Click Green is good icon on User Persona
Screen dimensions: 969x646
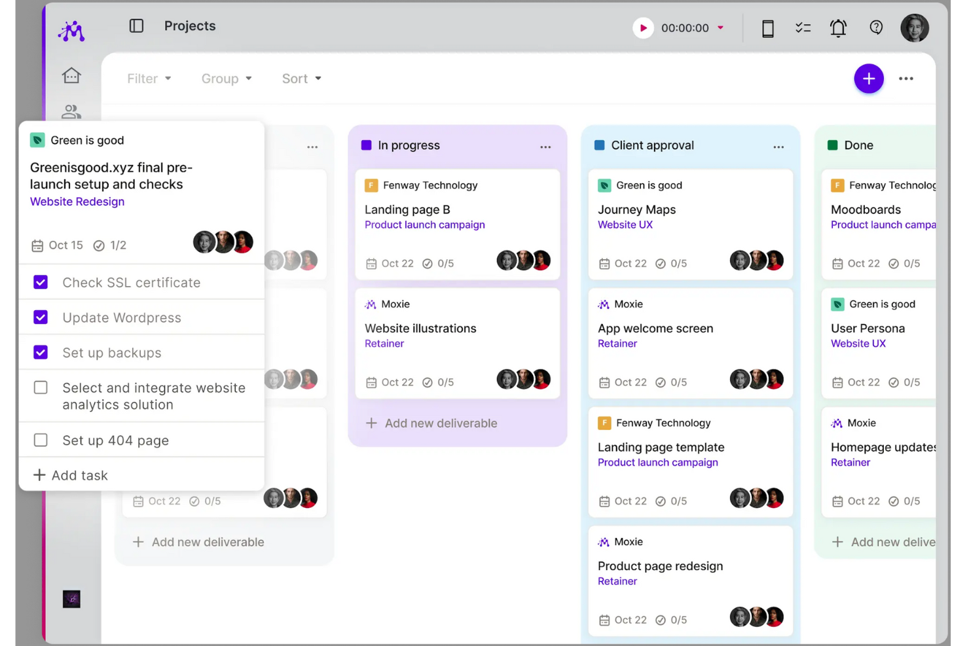pos(837,304)
